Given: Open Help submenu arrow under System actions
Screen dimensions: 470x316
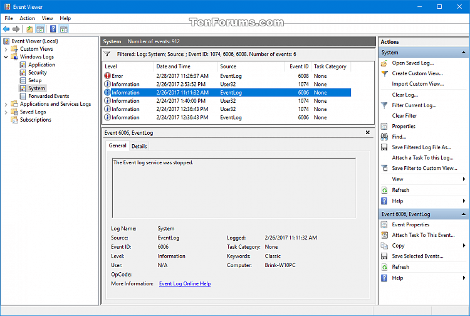Looking at the screenshot, I should (x=464, y=201).
